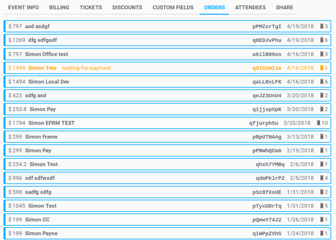Switch to the TICKETS tab
Viewport: 336px width, 240px height.
pyautogui.click(x=91, y=7)
